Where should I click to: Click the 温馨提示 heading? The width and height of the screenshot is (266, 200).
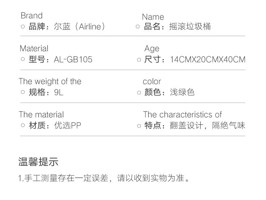tap(38, 162)
